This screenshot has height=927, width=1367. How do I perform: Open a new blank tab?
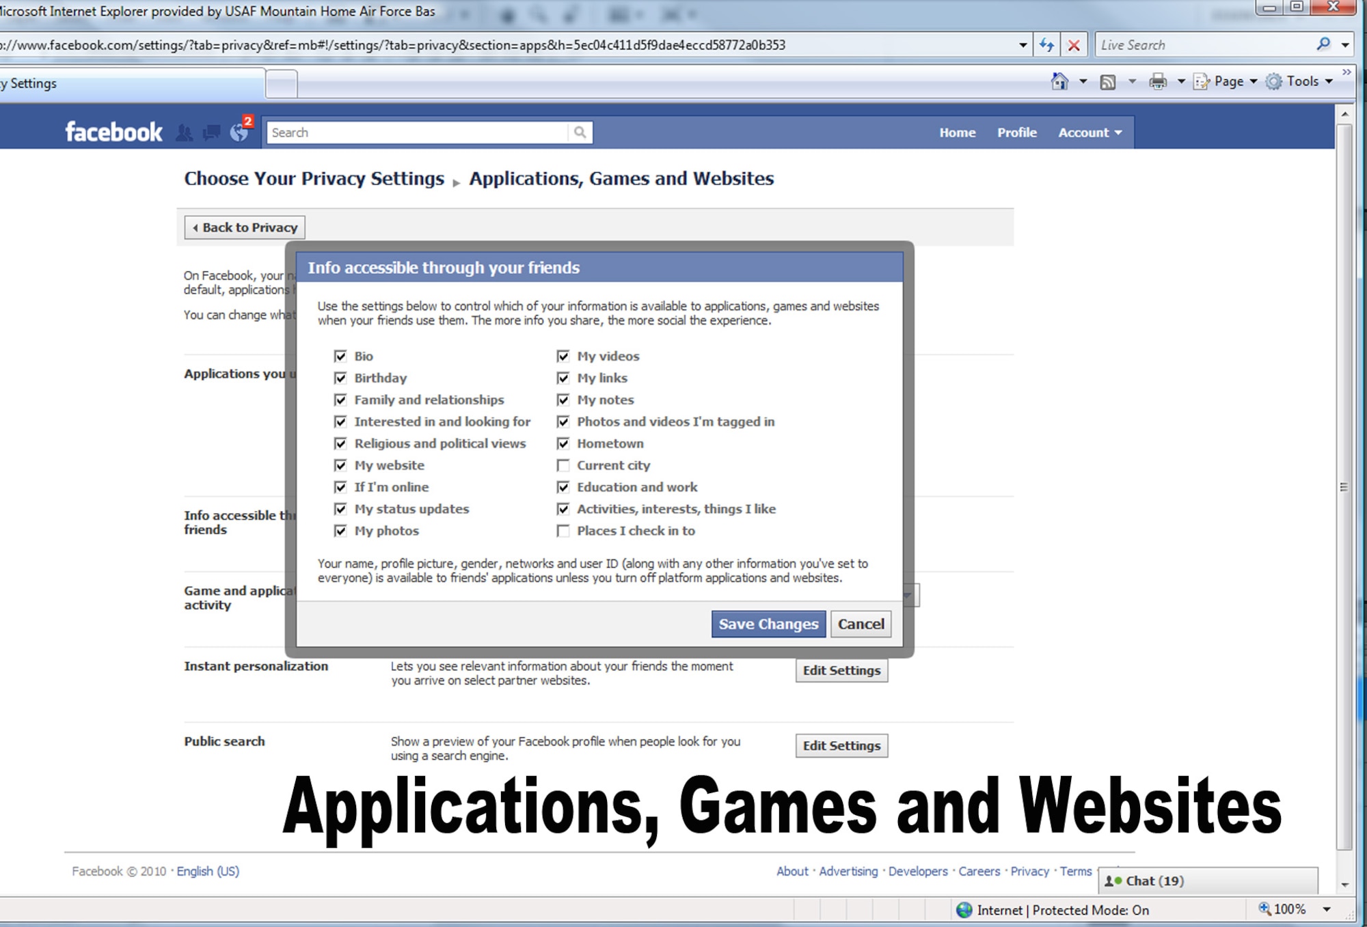(281, 85)
